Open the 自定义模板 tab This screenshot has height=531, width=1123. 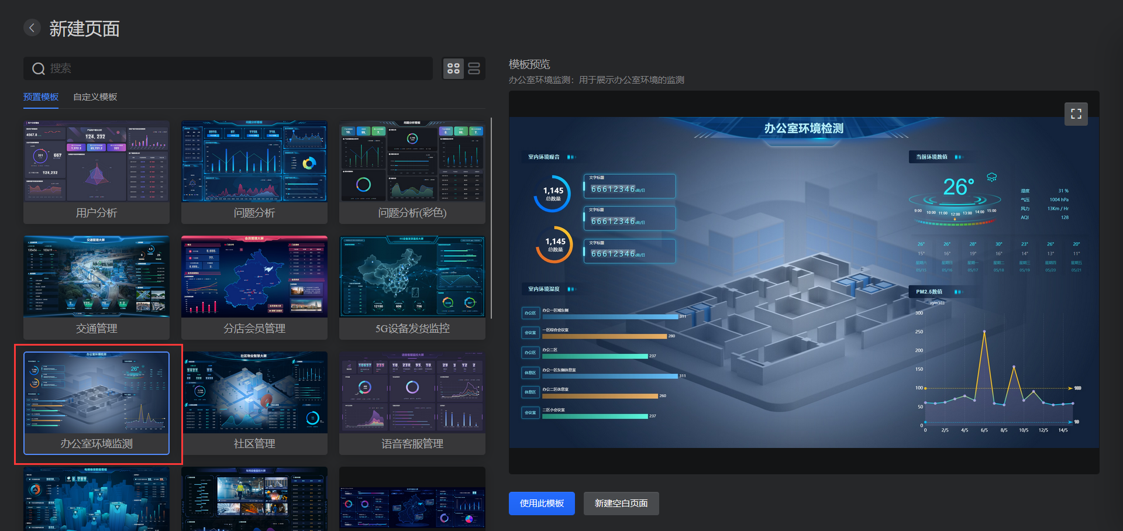tap(95, 97)
